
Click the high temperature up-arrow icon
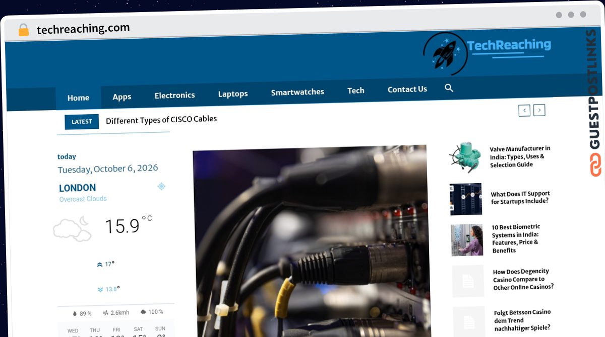click(99, 264)
